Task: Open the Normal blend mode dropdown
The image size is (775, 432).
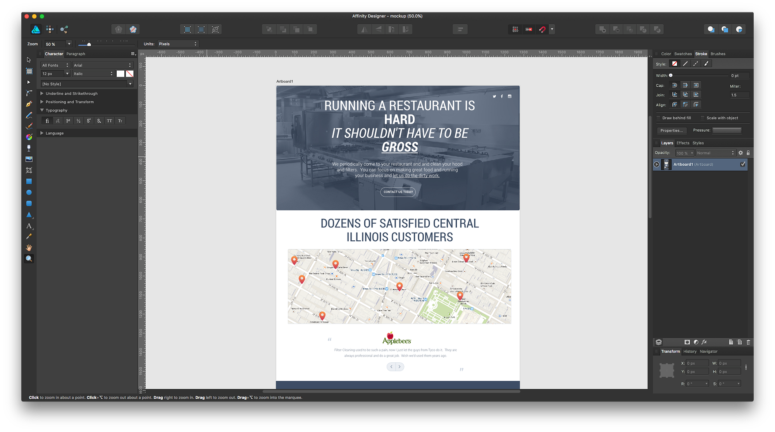Action: click(715, 153)
